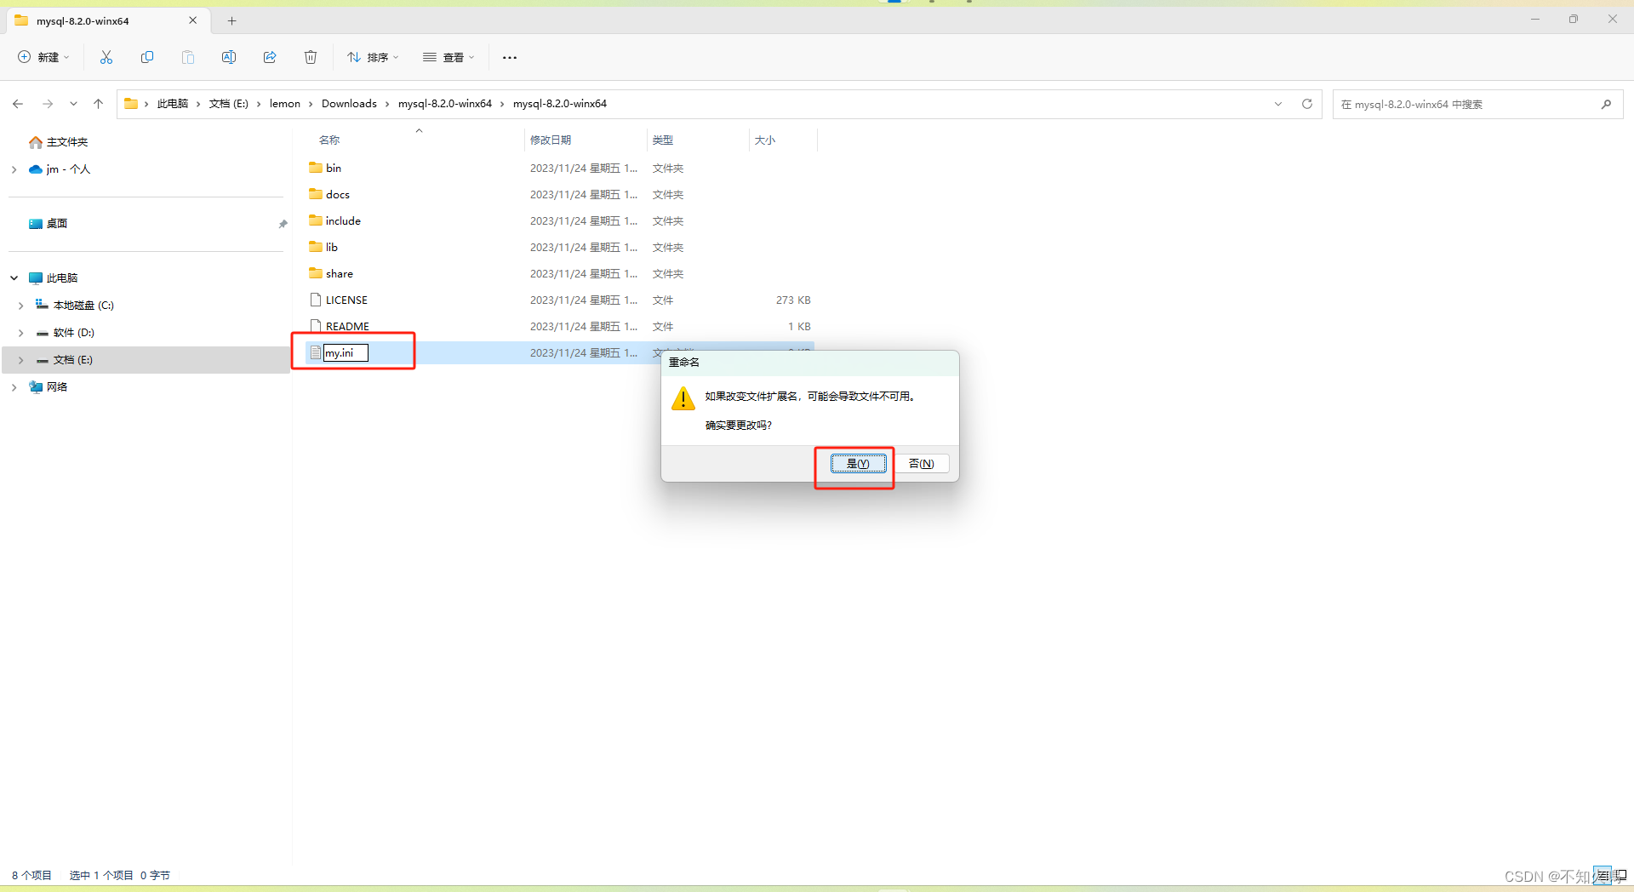Click the my.ini rename text field
Image resolution: width=1634 pixels, height=892 pixels.
pyautogui.click(x=346, y=353)
